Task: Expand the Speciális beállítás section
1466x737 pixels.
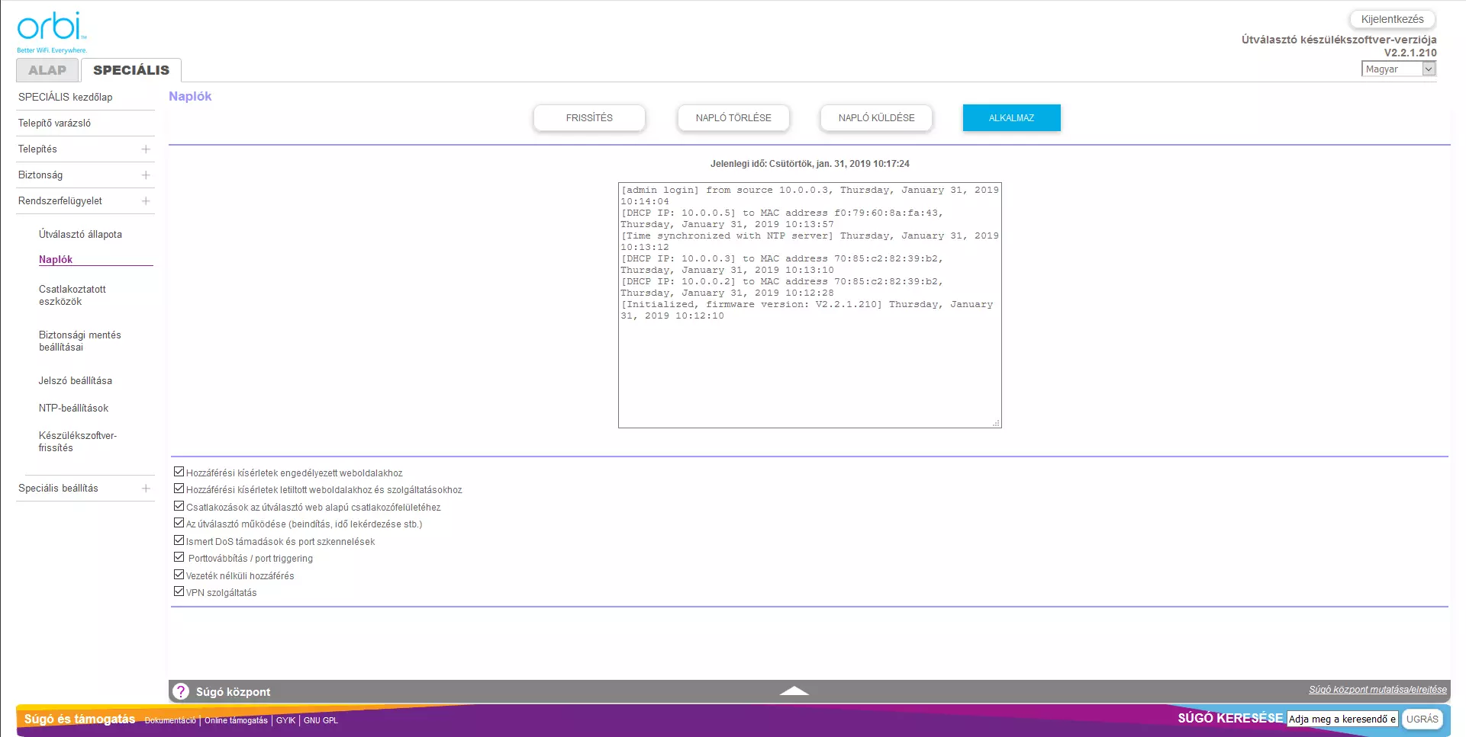Action: [146, 489]
